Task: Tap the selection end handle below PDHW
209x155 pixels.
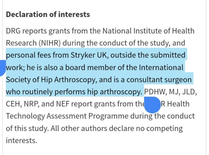Action: click(x=152, y=105)
